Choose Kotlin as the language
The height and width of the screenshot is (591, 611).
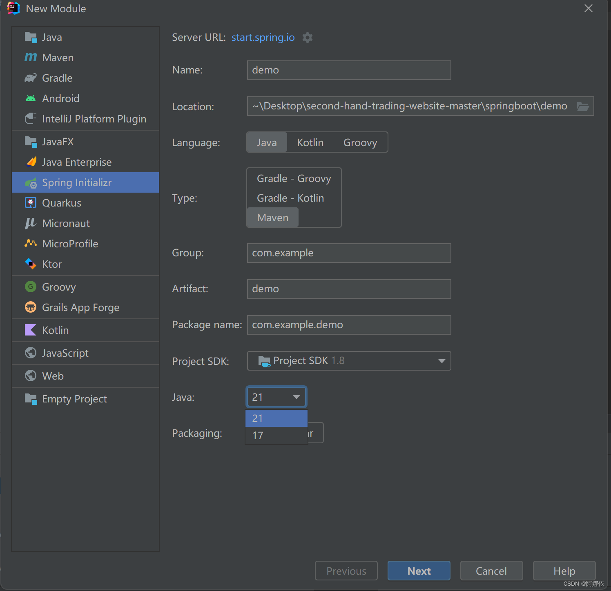point(310,142)
